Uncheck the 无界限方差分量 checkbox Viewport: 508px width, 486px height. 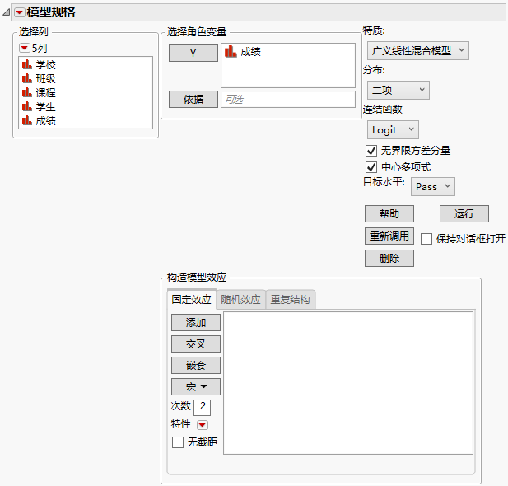[x=371, y=151]
